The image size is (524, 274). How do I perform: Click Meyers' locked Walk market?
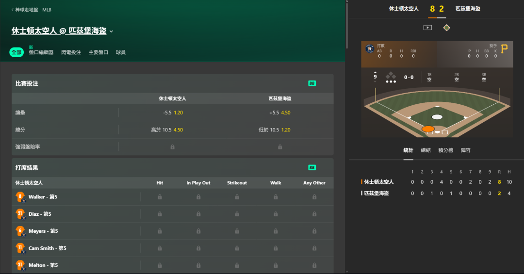click(x=276, y=231)
